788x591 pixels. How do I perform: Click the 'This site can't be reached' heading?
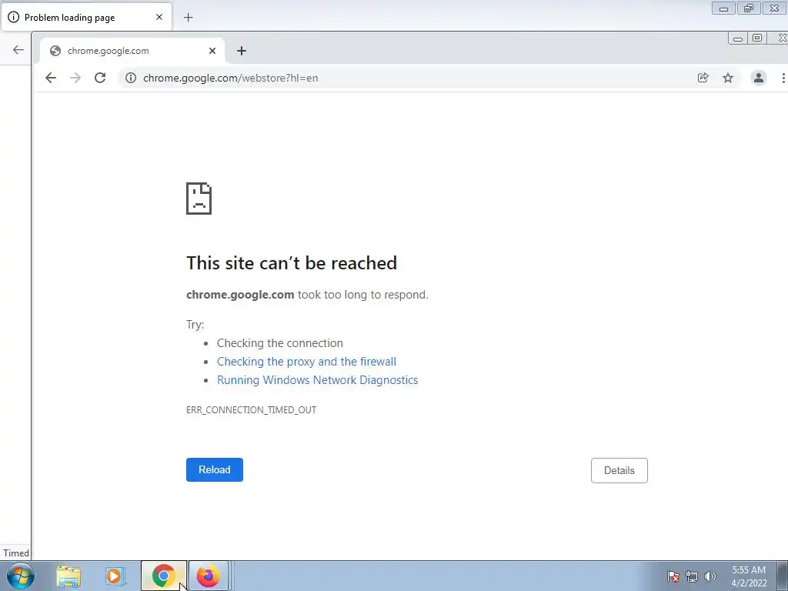tap(292, 263)
